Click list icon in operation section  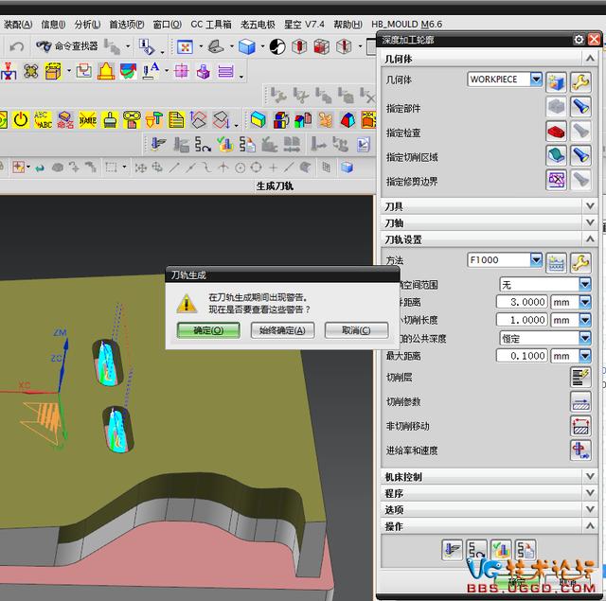[x=526, y=549]
